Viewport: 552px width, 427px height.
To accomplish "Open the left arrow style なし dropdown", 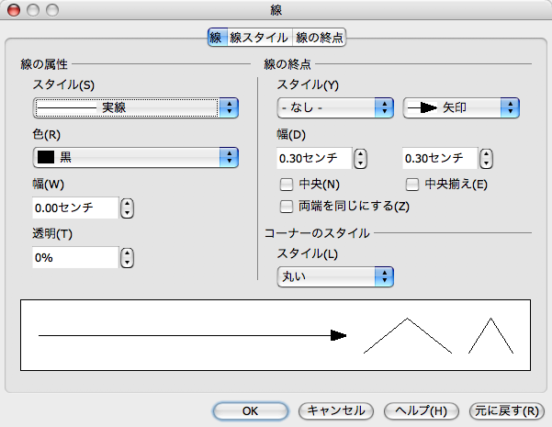I will point(335,108).
